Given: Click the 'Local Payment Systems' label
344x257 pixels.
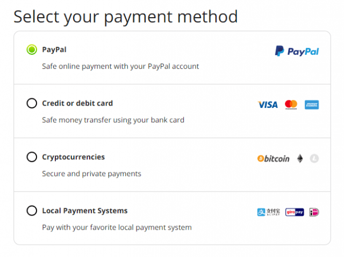Looking at the screenshot, I should click(x=85, y=211).
